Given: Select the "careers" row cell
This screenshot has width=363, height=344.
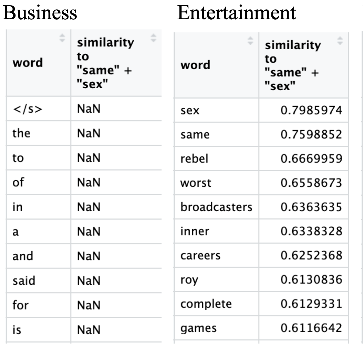Looking at the screenshot, I should pos(200,255).
